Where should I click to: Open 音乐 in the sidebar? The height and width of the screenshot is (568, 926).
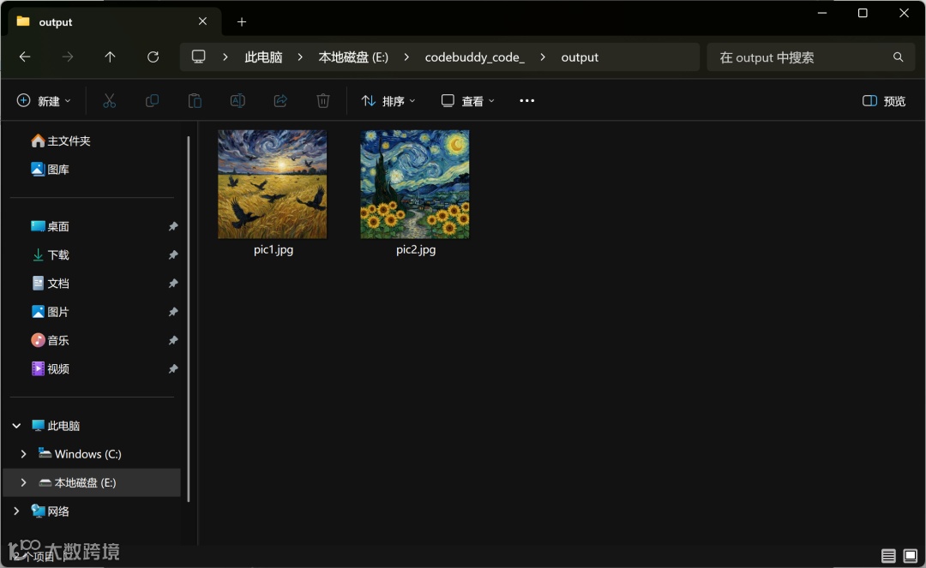(51, 340)
